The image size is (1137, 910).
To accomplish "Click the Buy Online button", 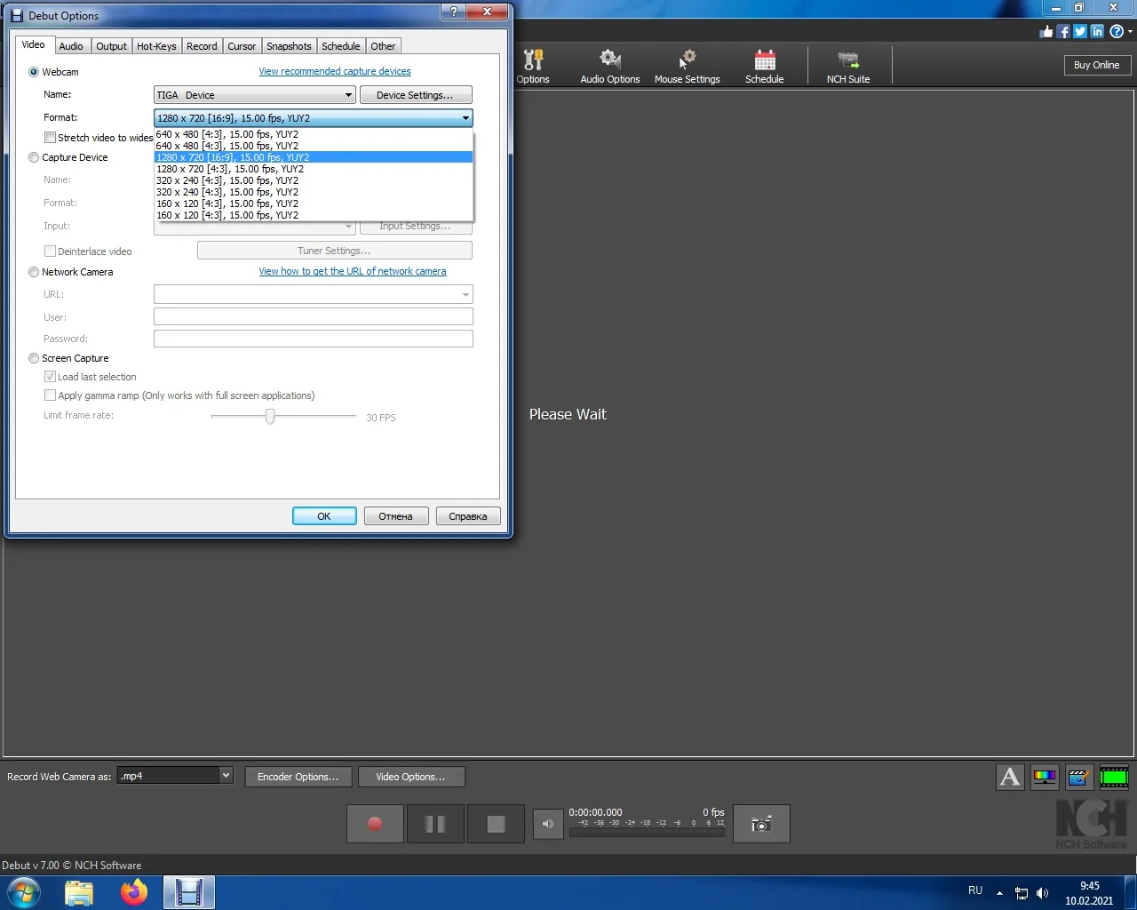I will point(1096,65).
